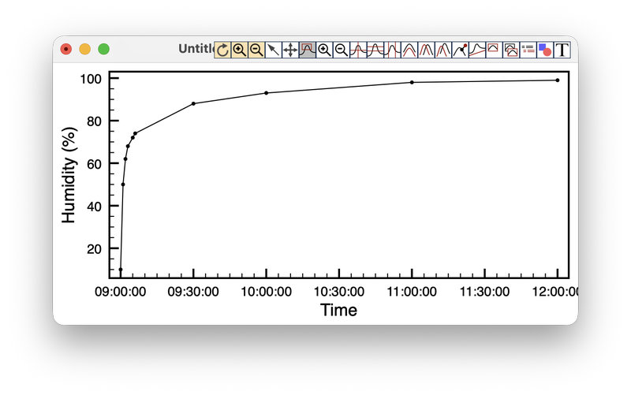The height and width of the screenshot is (395, 631).
Task: Click the yellow-highlighted zoom in magnifier
Action: click(240, 50)
